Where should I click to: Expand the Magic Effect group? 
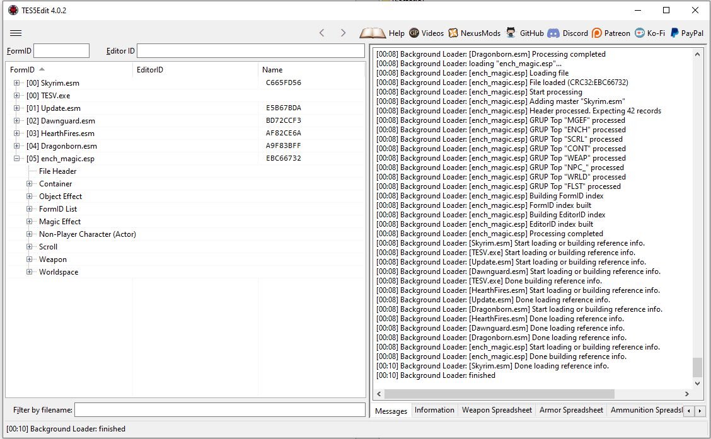pos(30,222)
